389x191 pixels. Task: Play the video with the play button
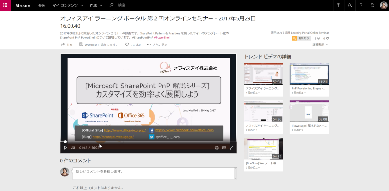(65, 148)
